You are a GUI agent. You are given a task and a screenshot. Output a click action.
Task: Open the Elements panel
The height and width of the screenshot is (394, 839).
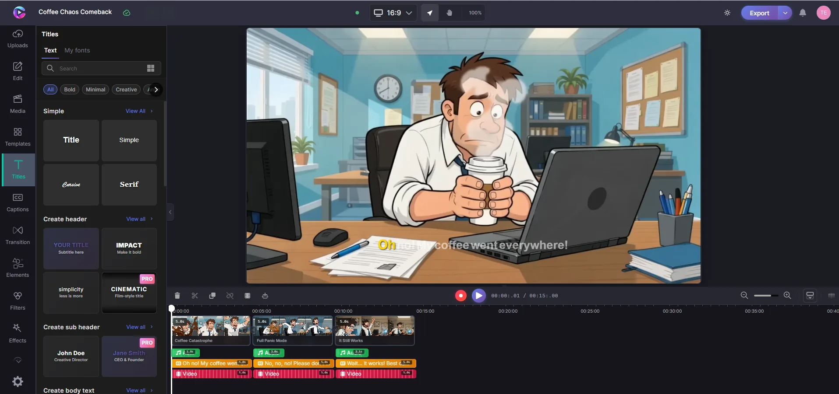pos(18,268)
